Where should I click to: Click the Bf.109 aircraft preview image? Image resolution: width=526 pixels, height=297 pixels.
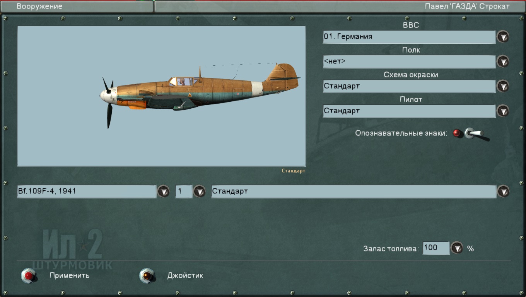162,96
